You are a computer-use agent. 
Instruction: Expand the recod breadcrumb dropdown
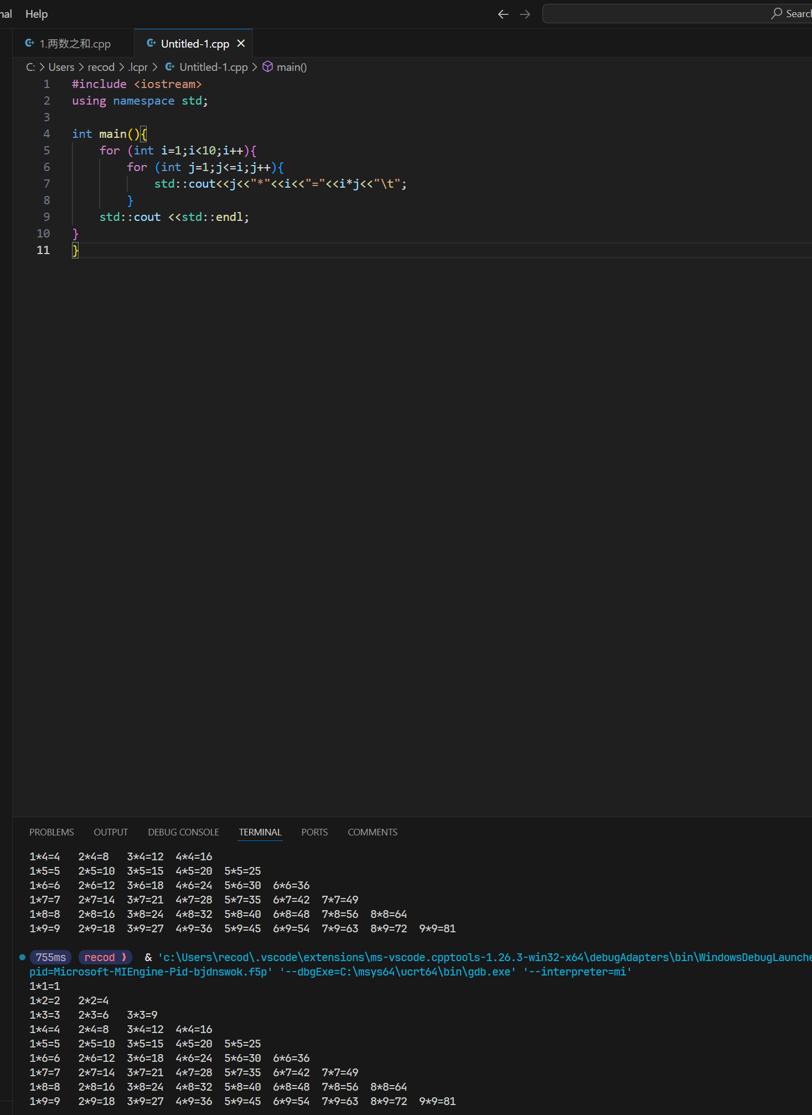tap(101, 67)
